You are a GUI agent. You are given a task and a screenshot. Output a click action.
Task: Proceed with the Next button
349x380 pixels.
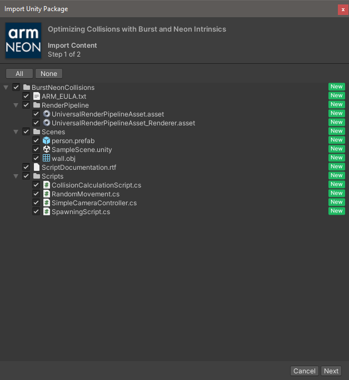[331, 371]
